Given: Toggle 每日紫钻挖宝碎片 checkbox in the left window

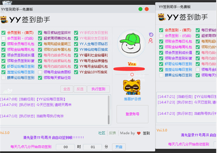Looking at the screenshot, I should tap(40, 33).
